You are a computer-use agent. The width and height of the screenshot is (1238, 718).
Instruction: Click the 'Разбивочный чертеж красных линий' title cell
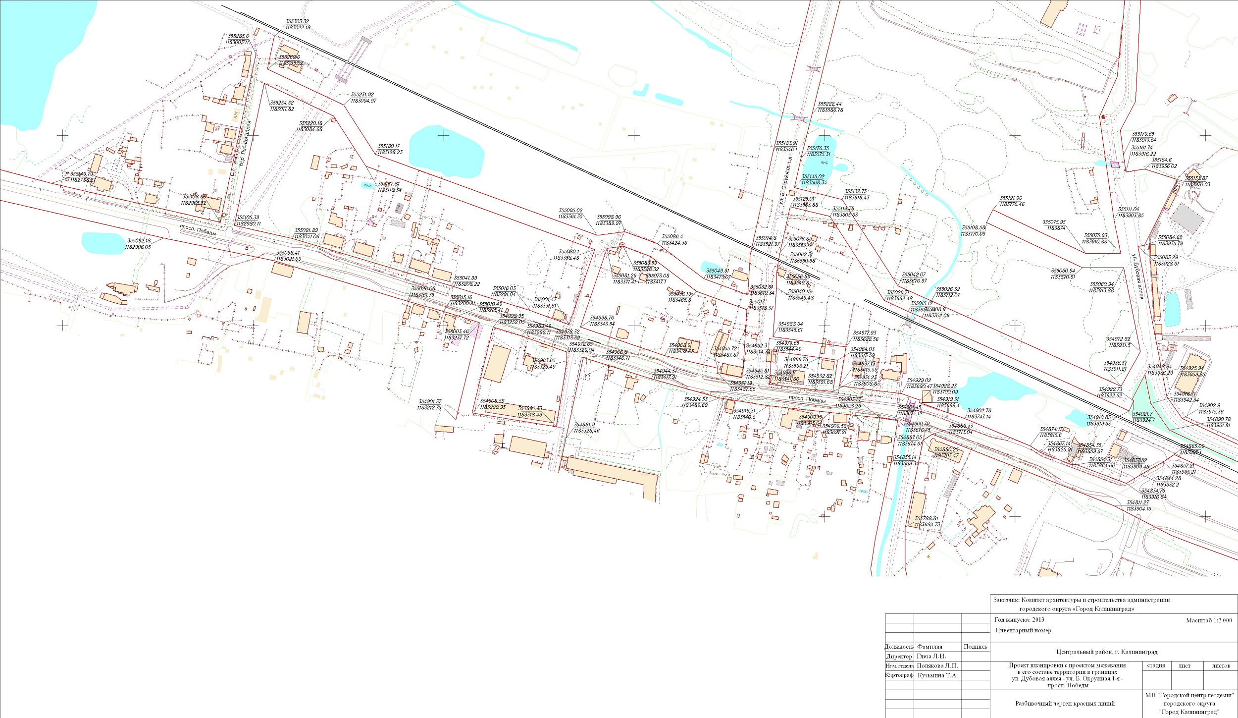[1065, 704]
